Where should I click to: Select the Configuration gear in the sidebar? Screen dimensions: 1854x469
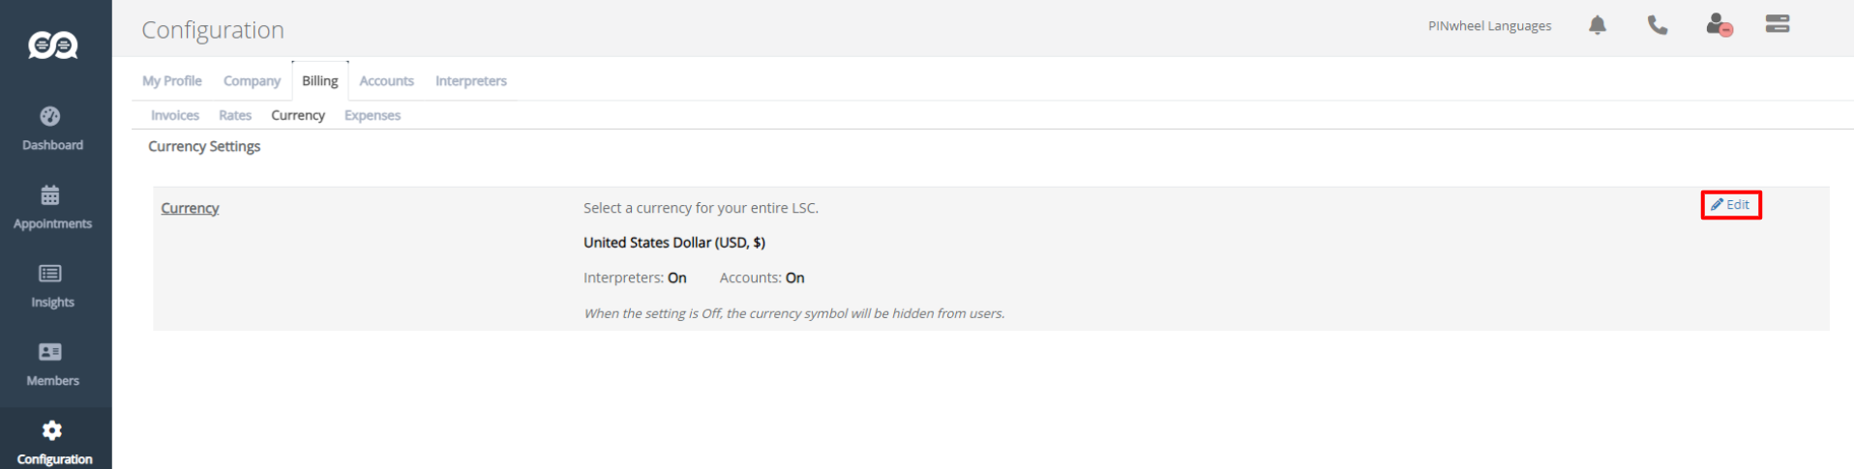coord(52,430)
